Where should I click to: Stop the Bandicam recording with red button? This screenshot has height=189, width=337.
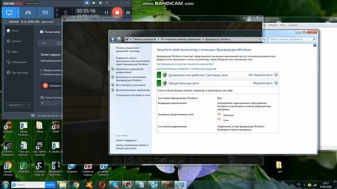pyautogui.click(x=117, y=12)
